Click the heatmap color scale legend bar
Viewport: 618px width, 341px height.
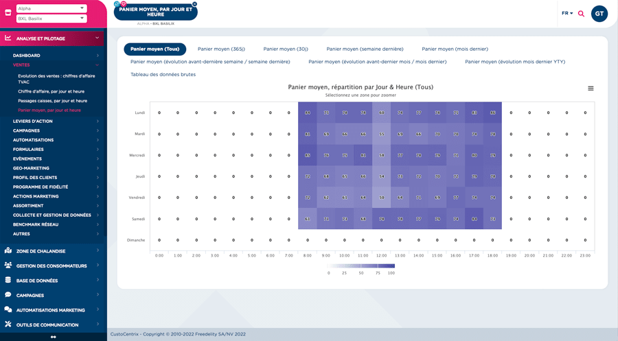361,266
